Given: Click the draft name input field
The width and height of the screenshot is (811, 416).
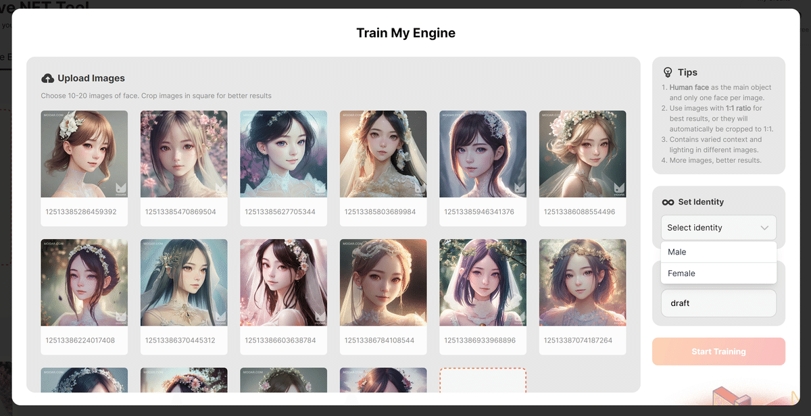Looking at the screenshot, I should click(x=718, y=303).
